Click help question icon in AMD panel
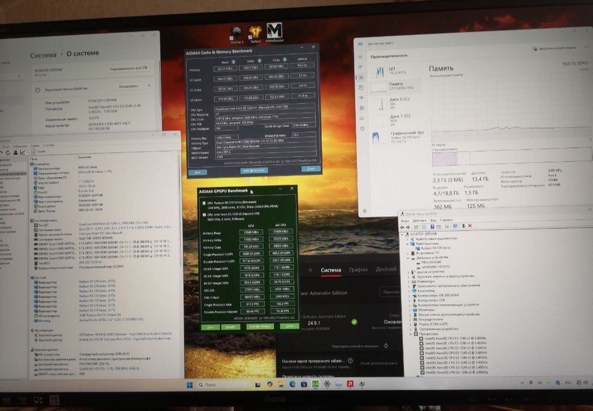Screen dimensions: 593x411 click(x=350, y=361)
